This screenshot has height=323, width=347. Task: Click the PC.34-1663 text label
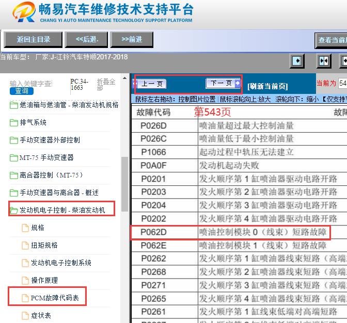[79, 85]
